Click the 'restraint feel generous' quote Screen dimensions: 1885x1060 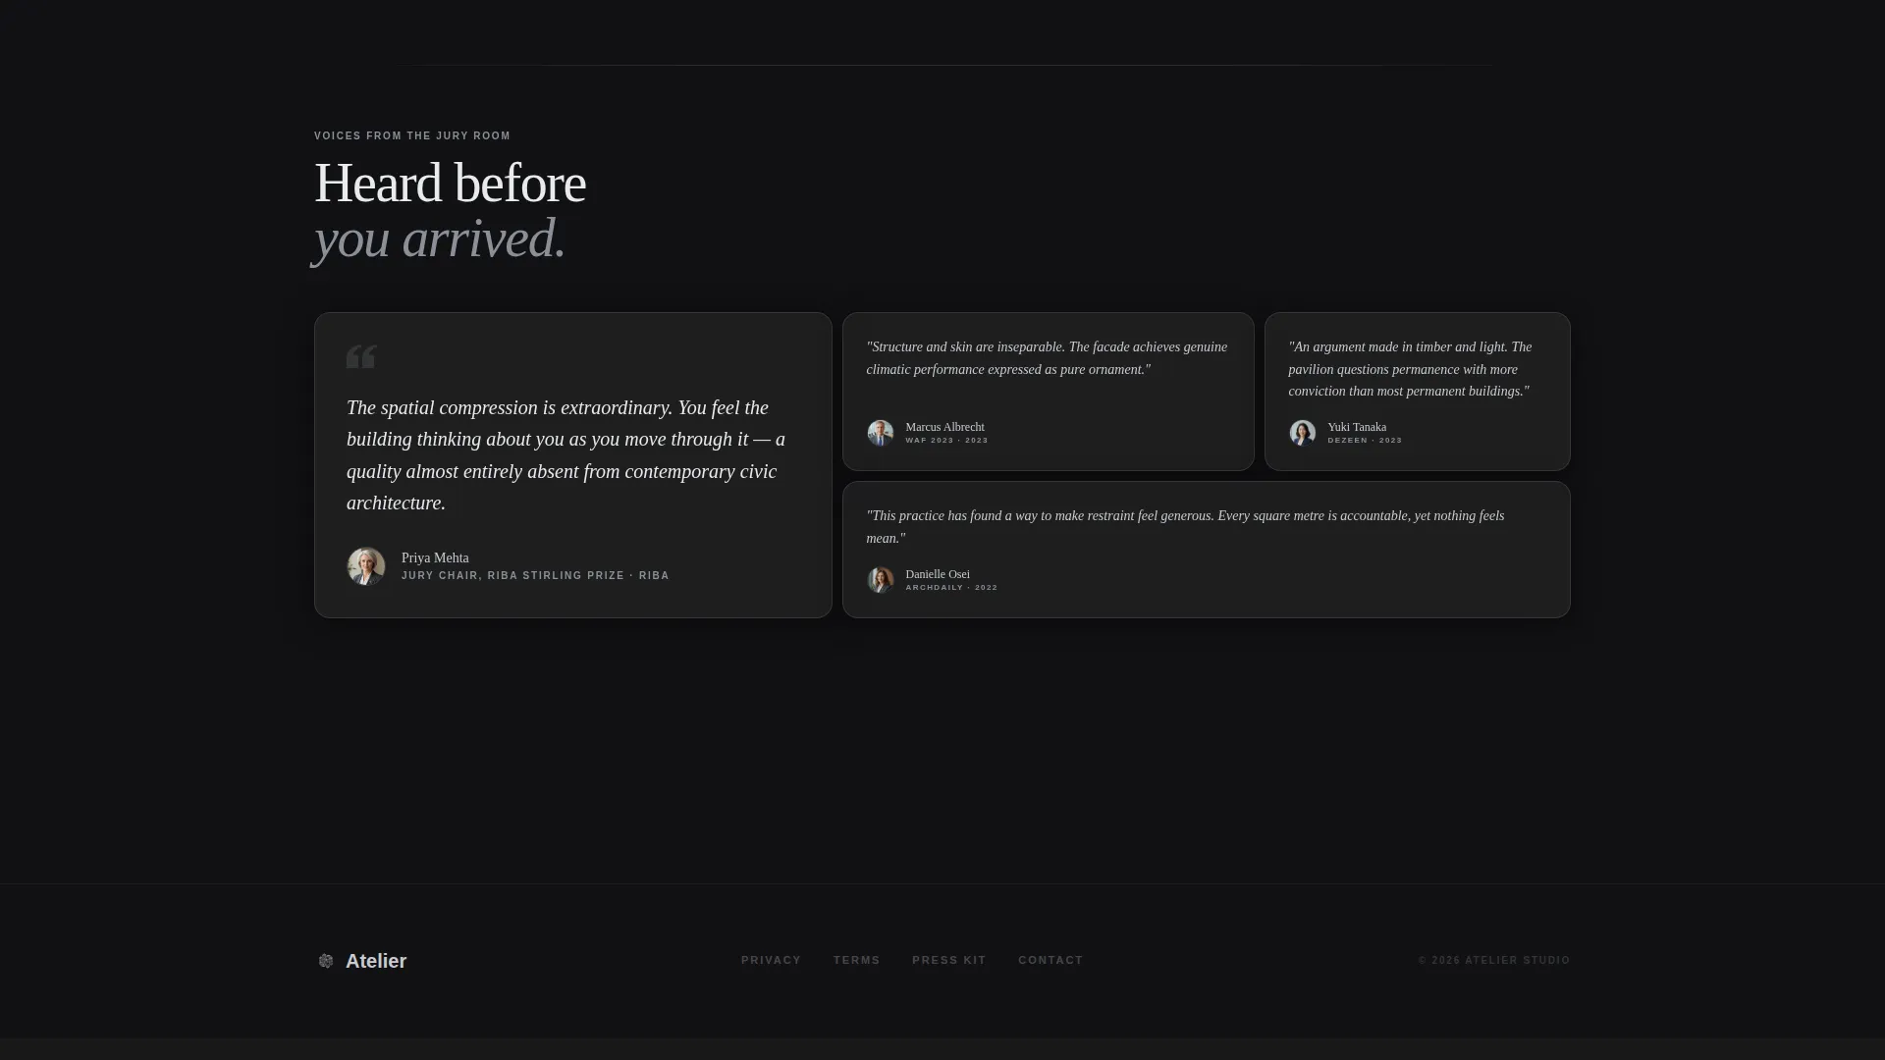(1185, 527)
